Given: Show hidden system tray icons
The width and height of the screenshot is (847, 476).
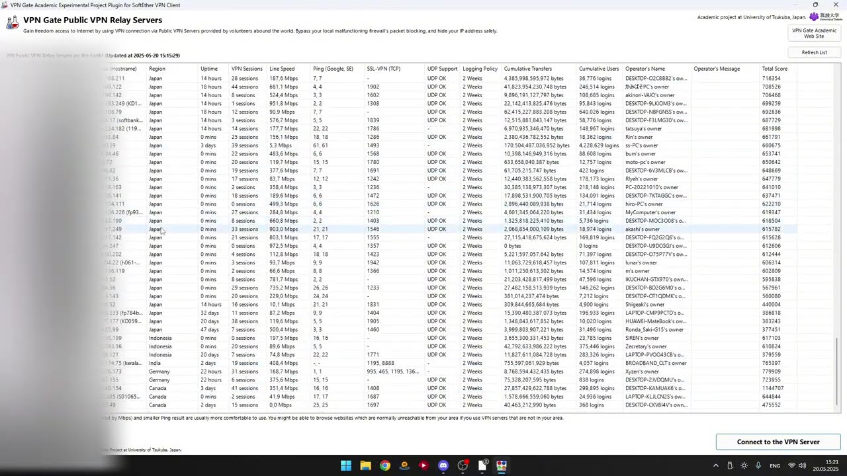Looking at the screenshot, I should click(x=715, y=465).
